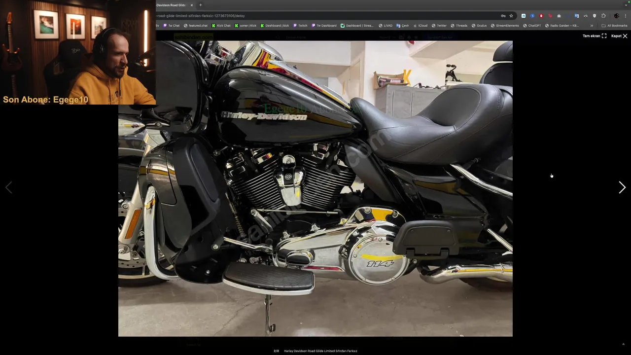This screenshot has width=631, height=355.
Task: Expand hidden bookmarks with double chevron
Action: click(x=592, y=26)
